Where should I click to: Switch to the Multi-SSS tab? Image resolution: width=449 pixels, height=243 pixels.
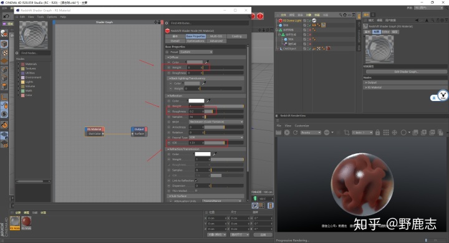pyautogui.click(x=216, y=36)
